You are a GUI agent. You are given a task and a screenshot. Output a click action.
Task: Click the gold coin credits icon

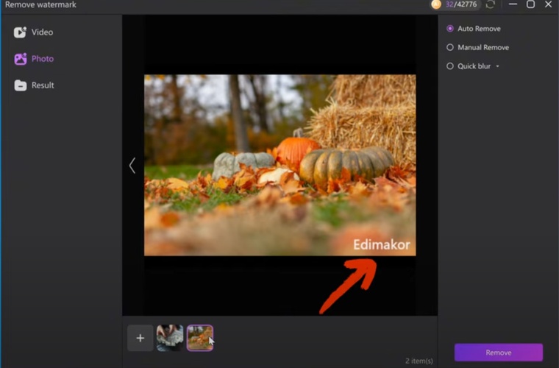coord(436,4)
